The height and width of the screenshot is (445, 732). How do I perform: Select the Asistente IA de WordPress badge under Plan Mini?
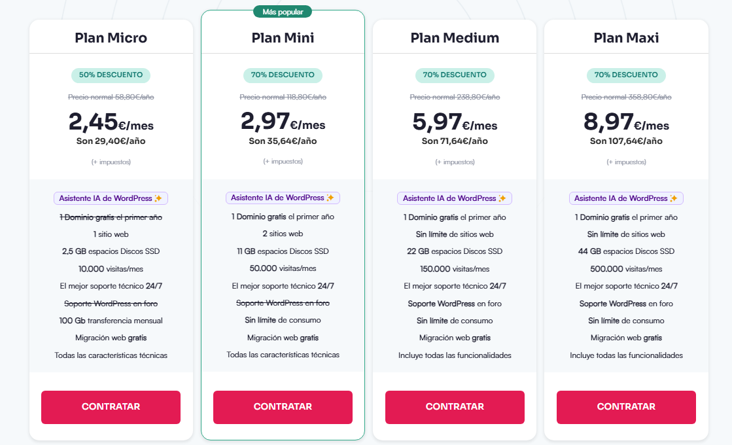[283, 197]
